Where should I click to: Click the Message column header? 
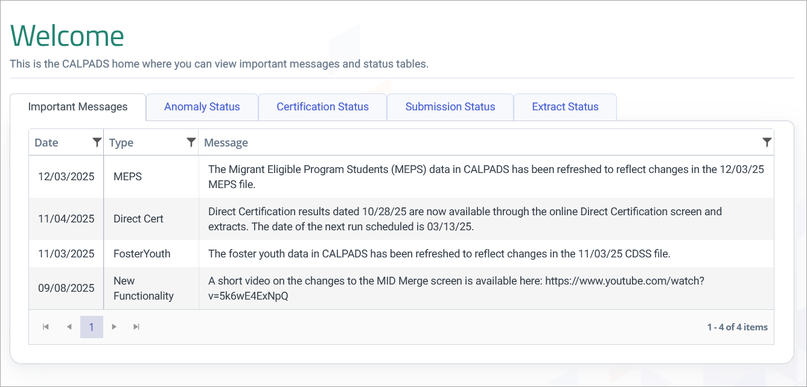click(226, 142)
